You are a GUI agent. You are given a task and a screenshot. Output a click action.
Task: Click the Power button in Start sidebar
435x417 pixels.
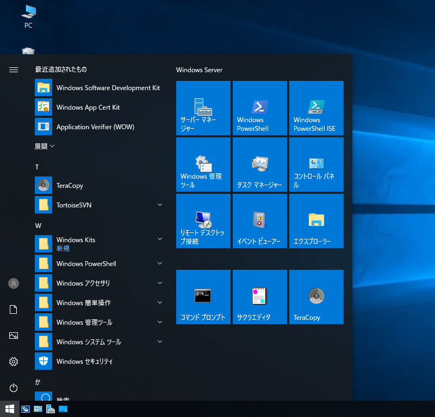pyautogui.click(x=13, y=388)
